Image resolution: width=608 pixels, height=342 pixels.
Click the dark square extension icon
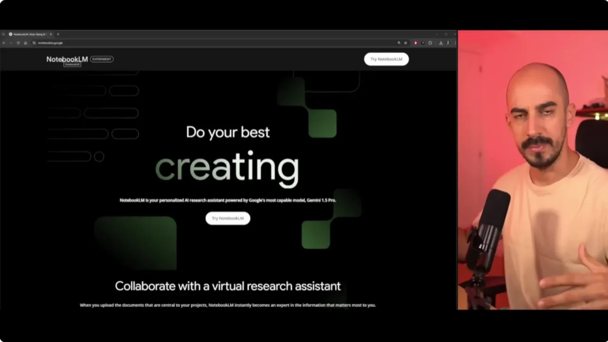pos(423,43)
